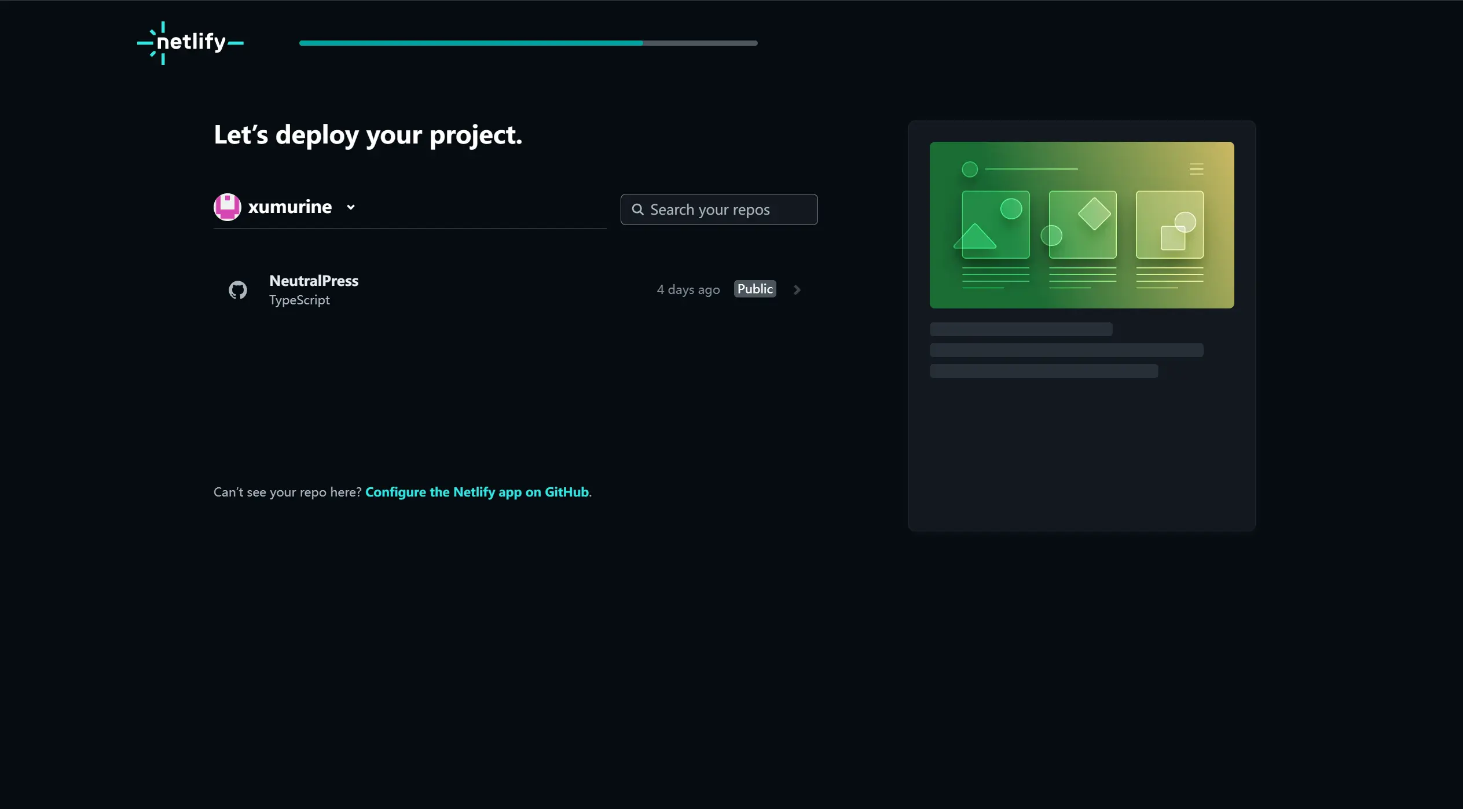
Task: Click the top skeleton placeholder bar below preview
Action: [1020, 329]
